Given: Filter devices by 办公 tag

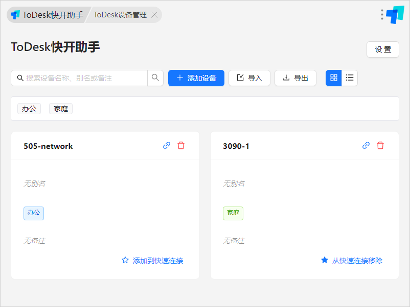Looking at the screenshot, I should 29,109.
